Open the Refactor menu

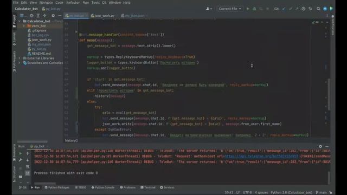[x=73, y=3]
